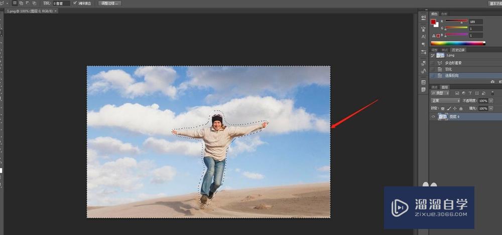Close the 1.png document tab
Screen dimensions: 502x235
(56, 11)
